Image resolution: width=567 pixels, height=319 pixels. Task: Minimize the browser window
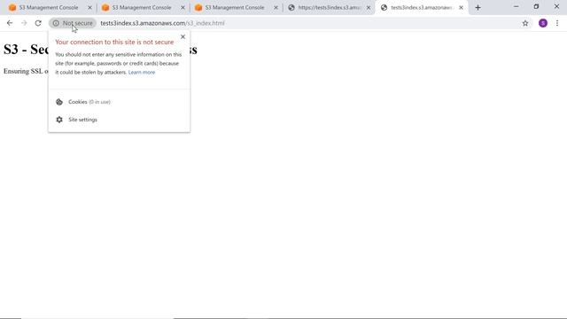[516, 6]
